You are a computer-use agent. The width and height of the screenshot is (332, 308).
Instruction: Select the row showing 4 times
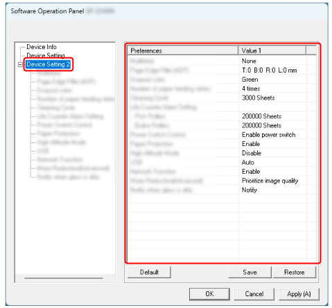(x=222, y=89)
